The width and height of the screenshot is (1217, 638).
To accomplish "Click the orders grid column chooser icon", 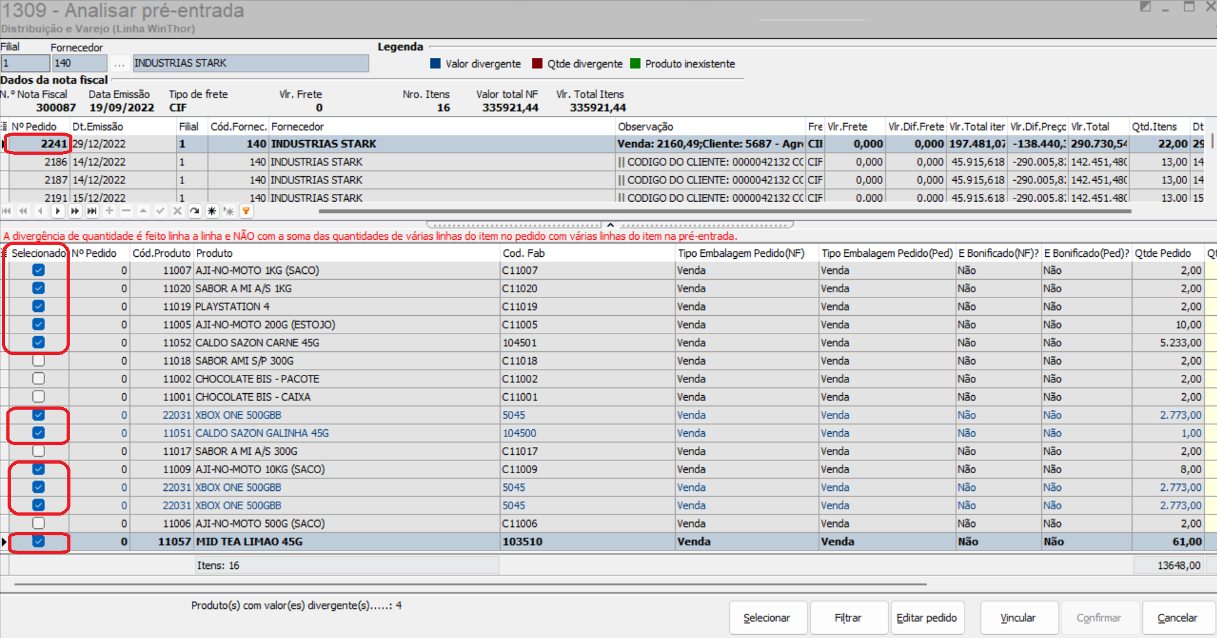I will [x=4, y=126].
